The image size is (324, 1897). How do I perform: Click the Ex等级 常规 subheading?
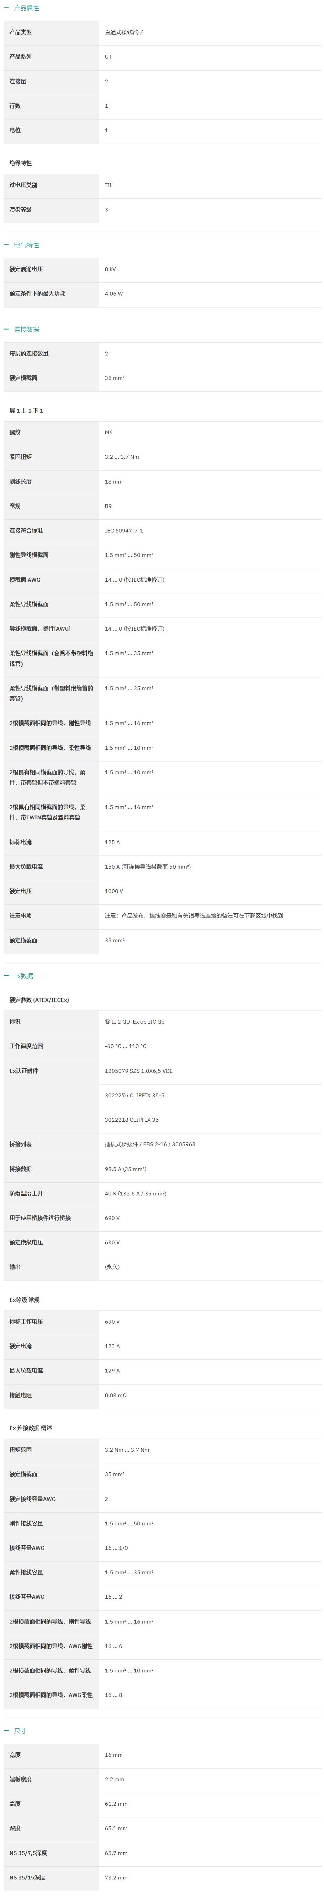click(24, 1300)
